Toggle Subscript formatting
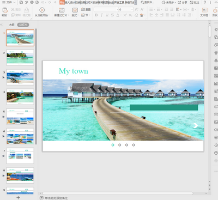This screenshot has width=218, height=200. click(130, 15)
